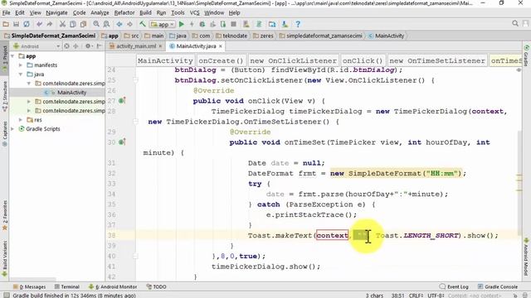Open SDK Manager download icon

[x=285, y=24]
